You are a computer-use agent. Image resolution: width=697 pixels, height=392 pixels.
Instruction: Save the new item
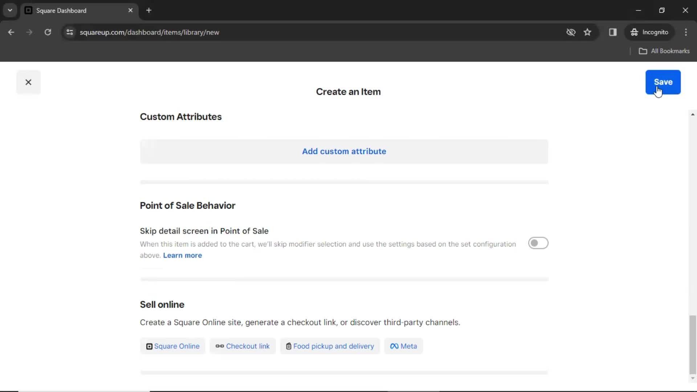coord(663,82)
